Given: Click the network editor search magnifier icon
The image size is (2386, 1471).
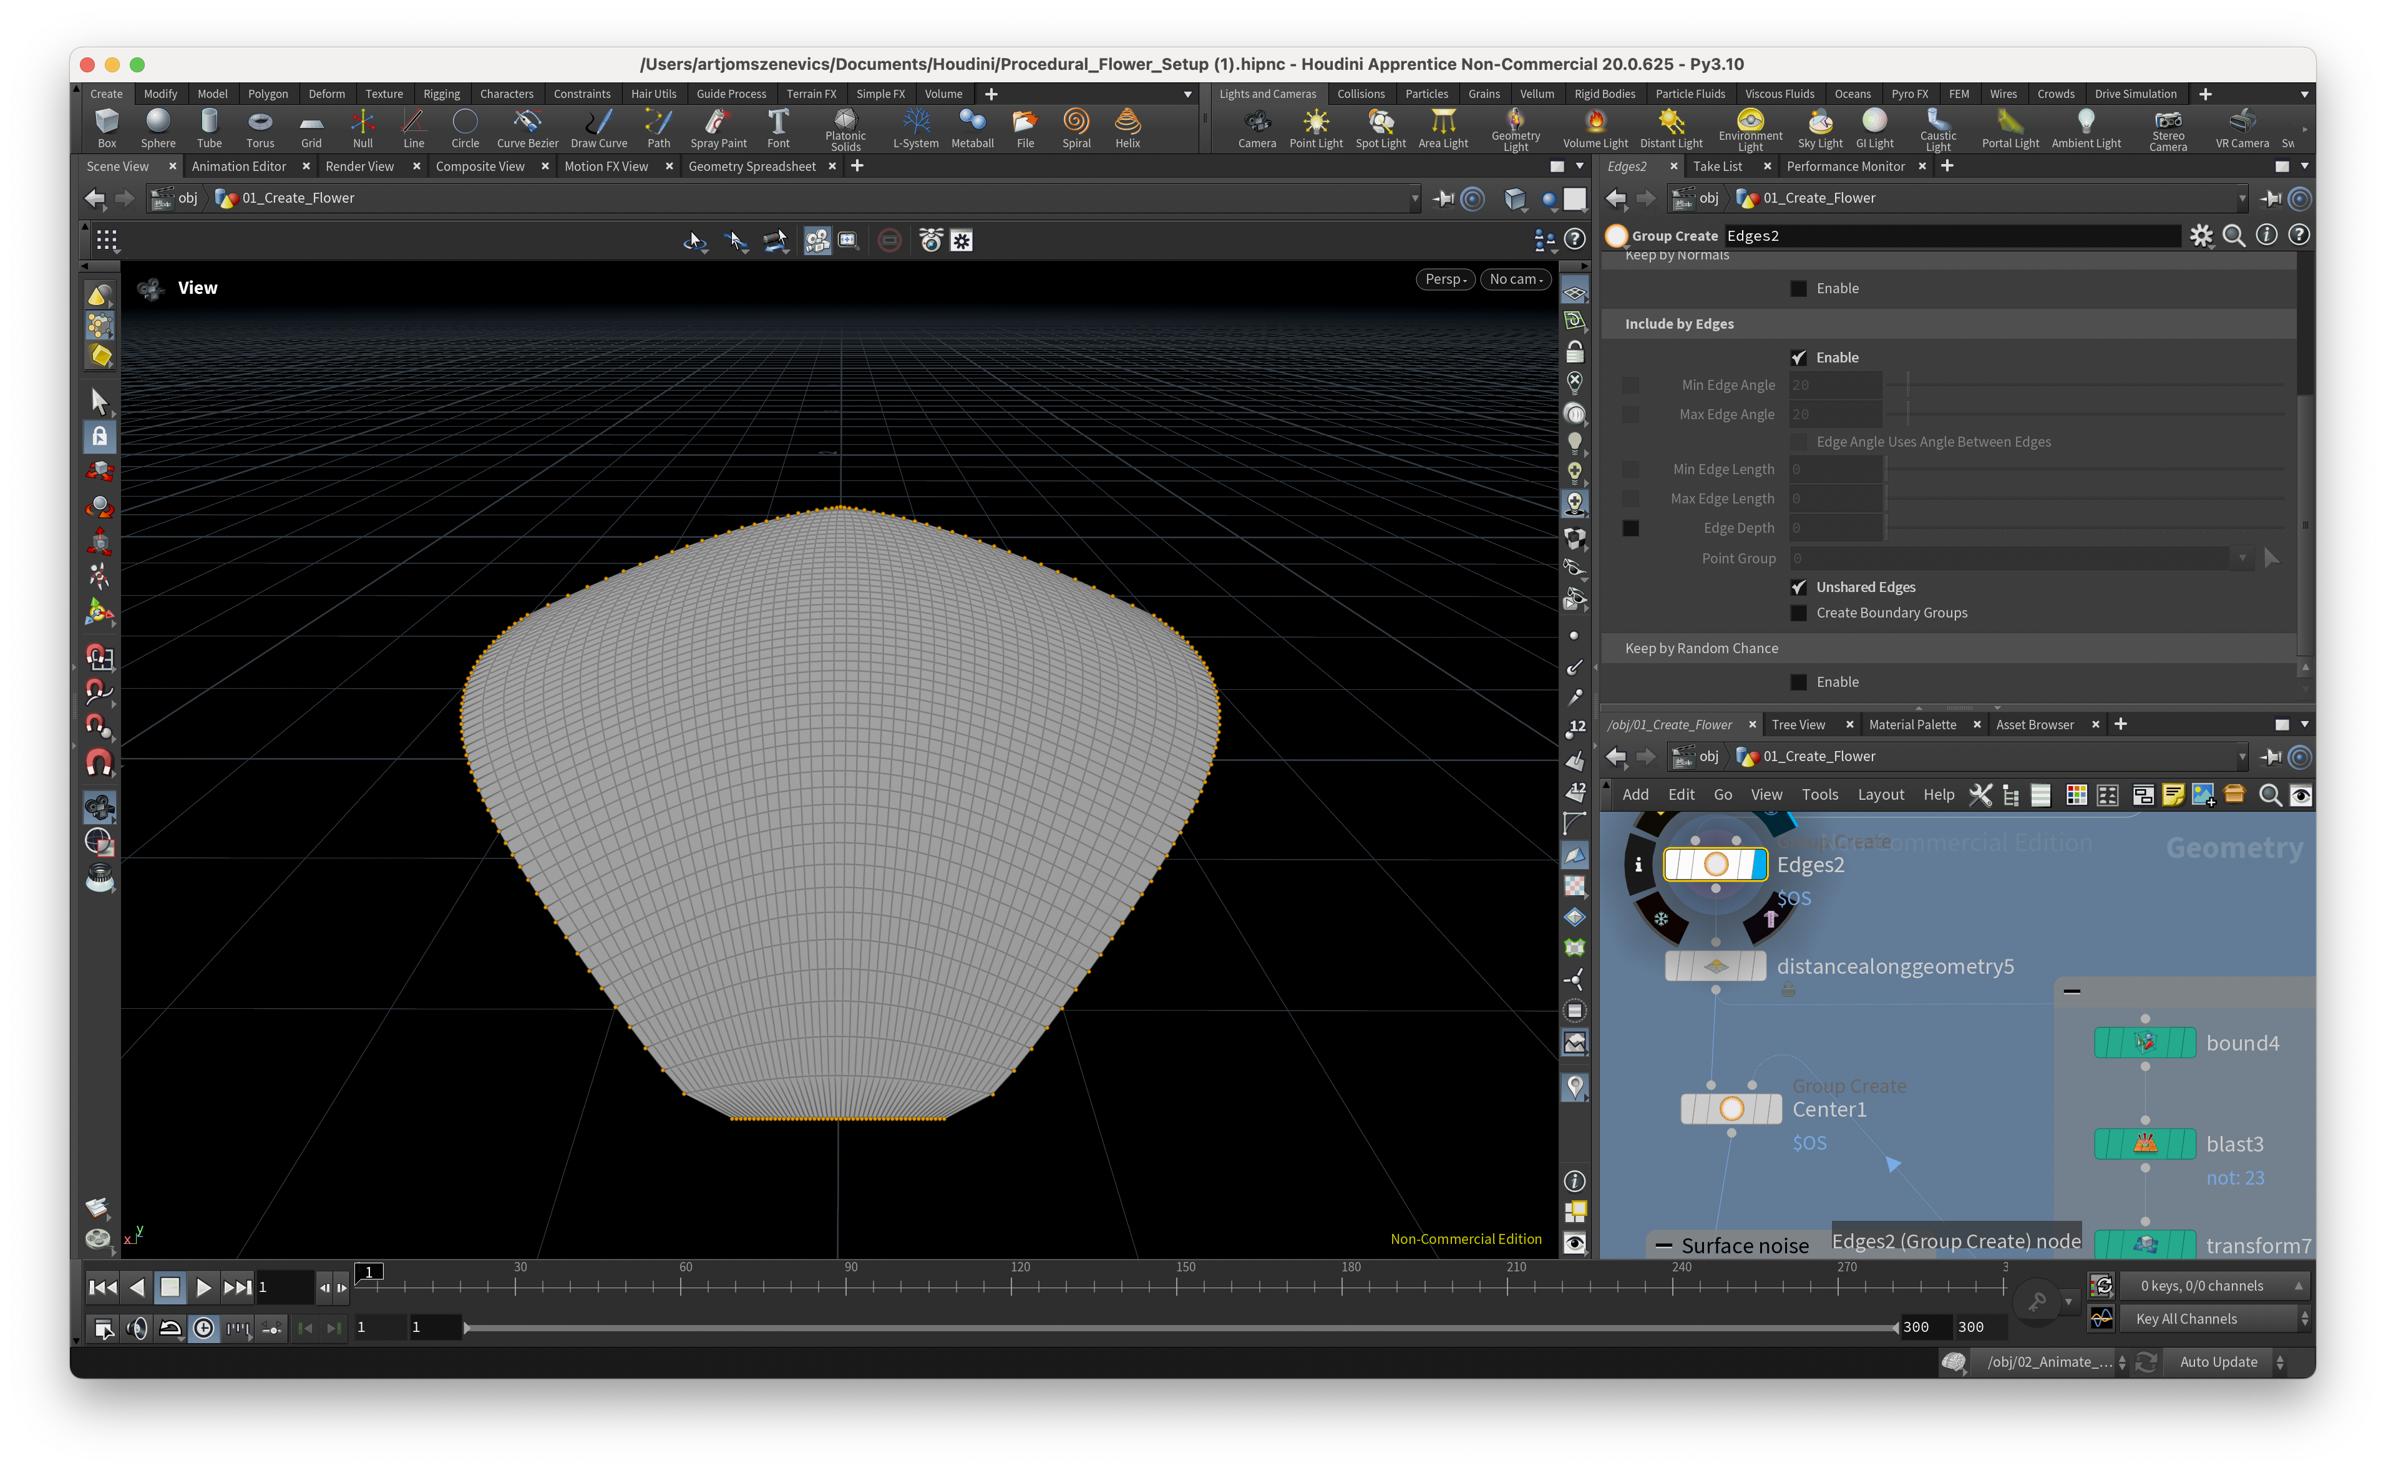Looking at the screenshot, I should 2269,795.
